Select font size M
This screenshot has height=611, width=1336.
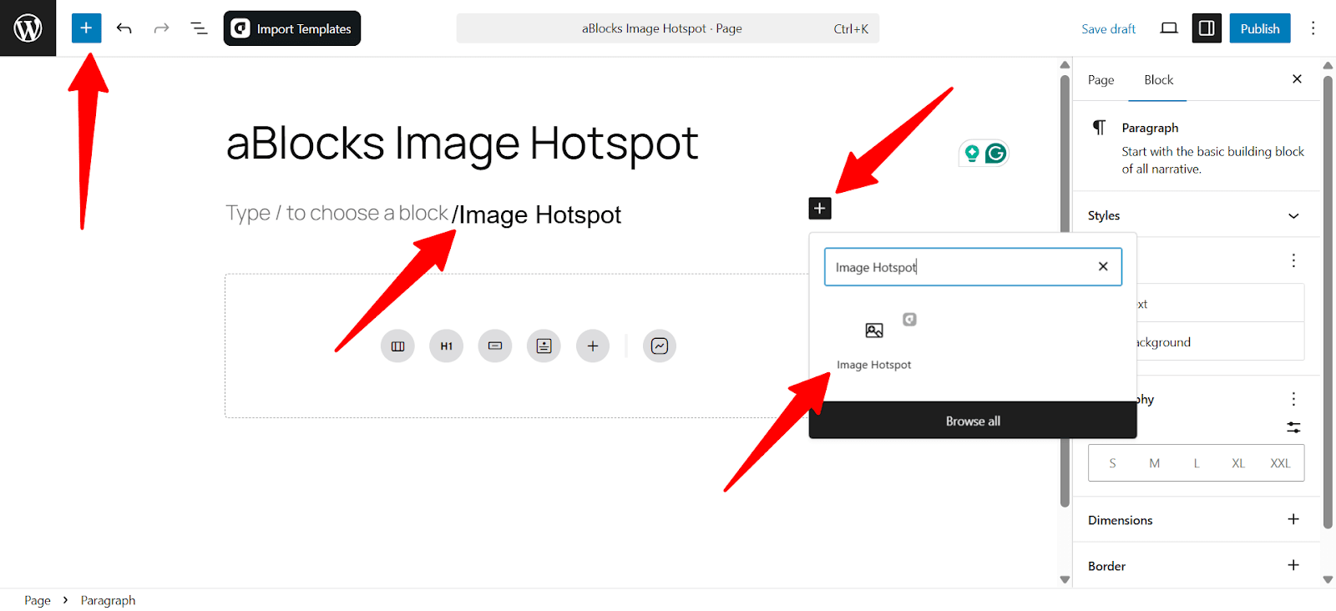tap(1154, 463)
